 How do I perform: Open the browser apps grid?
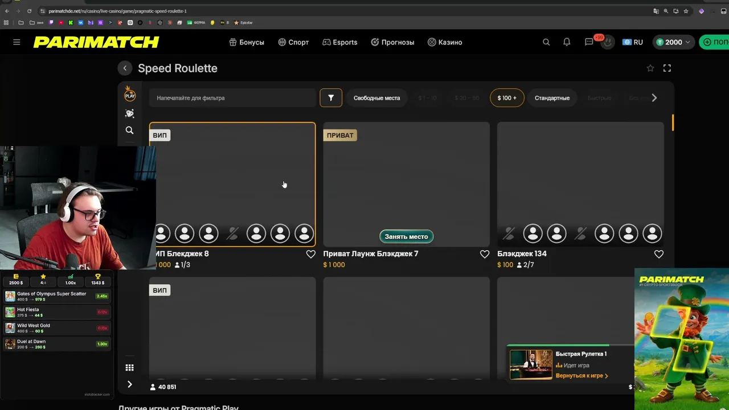[x=6, y=23]
